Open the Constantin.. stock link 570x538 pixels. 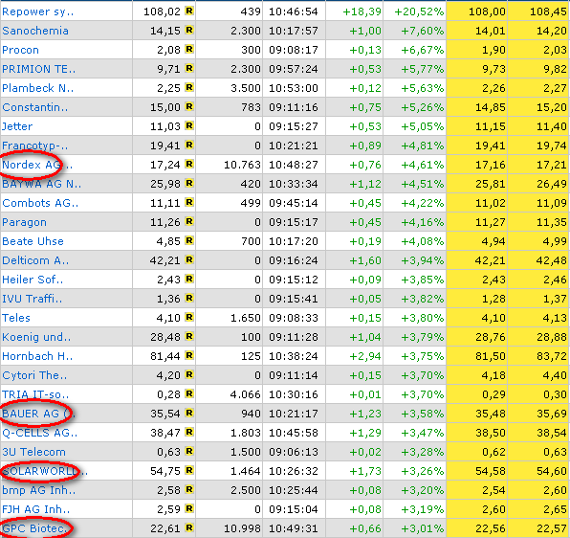point(34,107)
